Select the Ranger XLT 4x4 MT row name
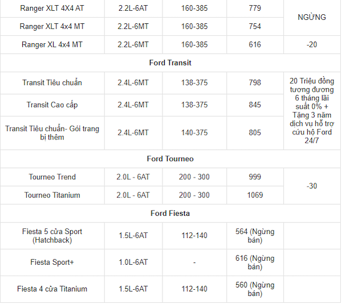The height and width of the screenshot is (304, 342). click(x=52, y=26)
